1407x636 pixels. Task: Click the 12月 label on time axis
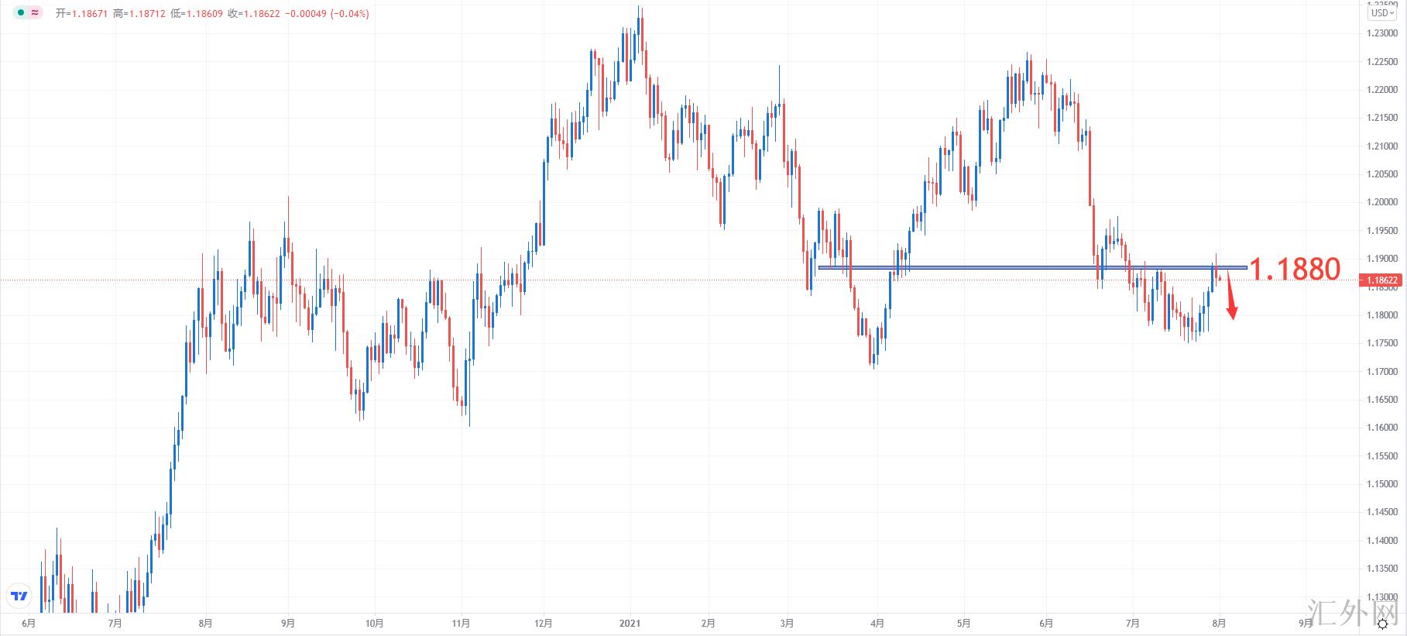point(544,623)
